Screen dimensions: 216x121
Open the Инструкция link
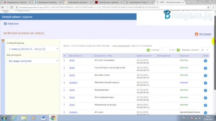205,34
